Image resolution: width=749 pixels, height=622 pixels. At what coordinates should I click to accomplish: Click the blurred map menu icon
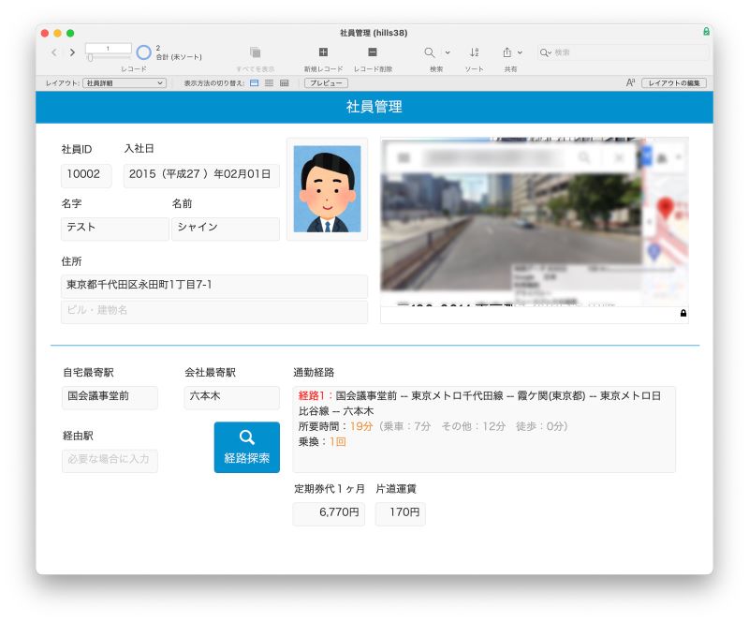(x=404, y=156)
